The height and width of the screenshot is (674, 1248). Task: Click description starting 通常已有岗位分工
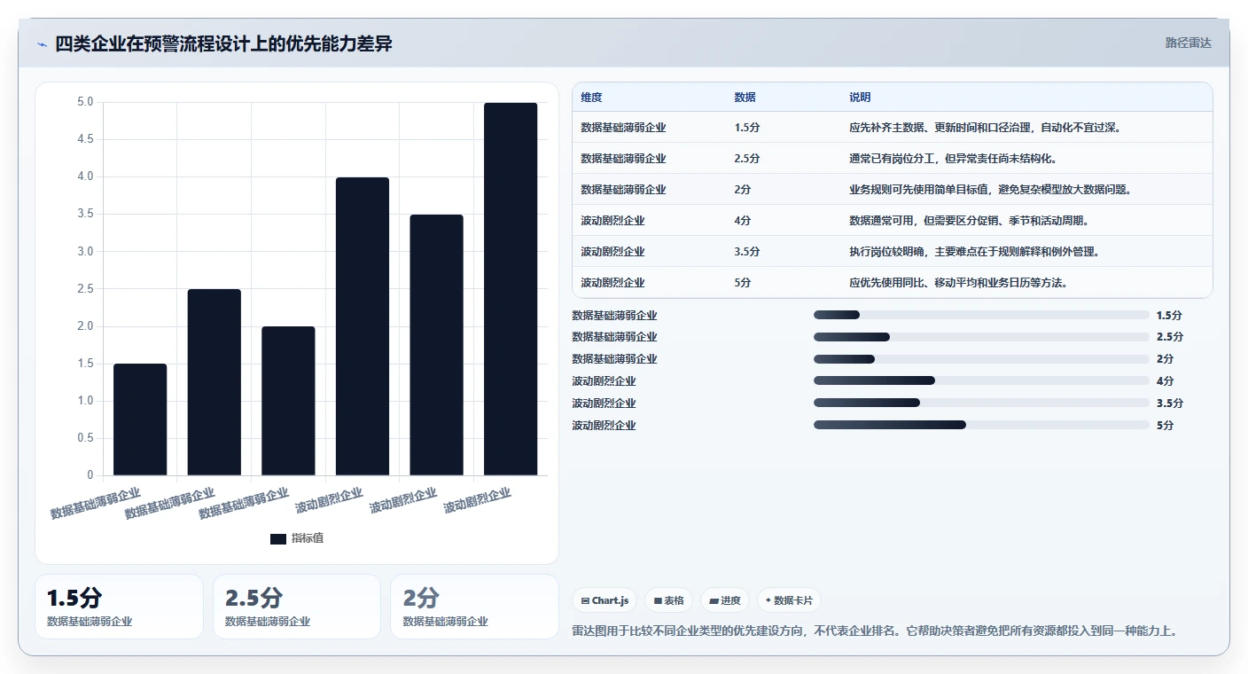pyautogui.click(x=953, y=159)
